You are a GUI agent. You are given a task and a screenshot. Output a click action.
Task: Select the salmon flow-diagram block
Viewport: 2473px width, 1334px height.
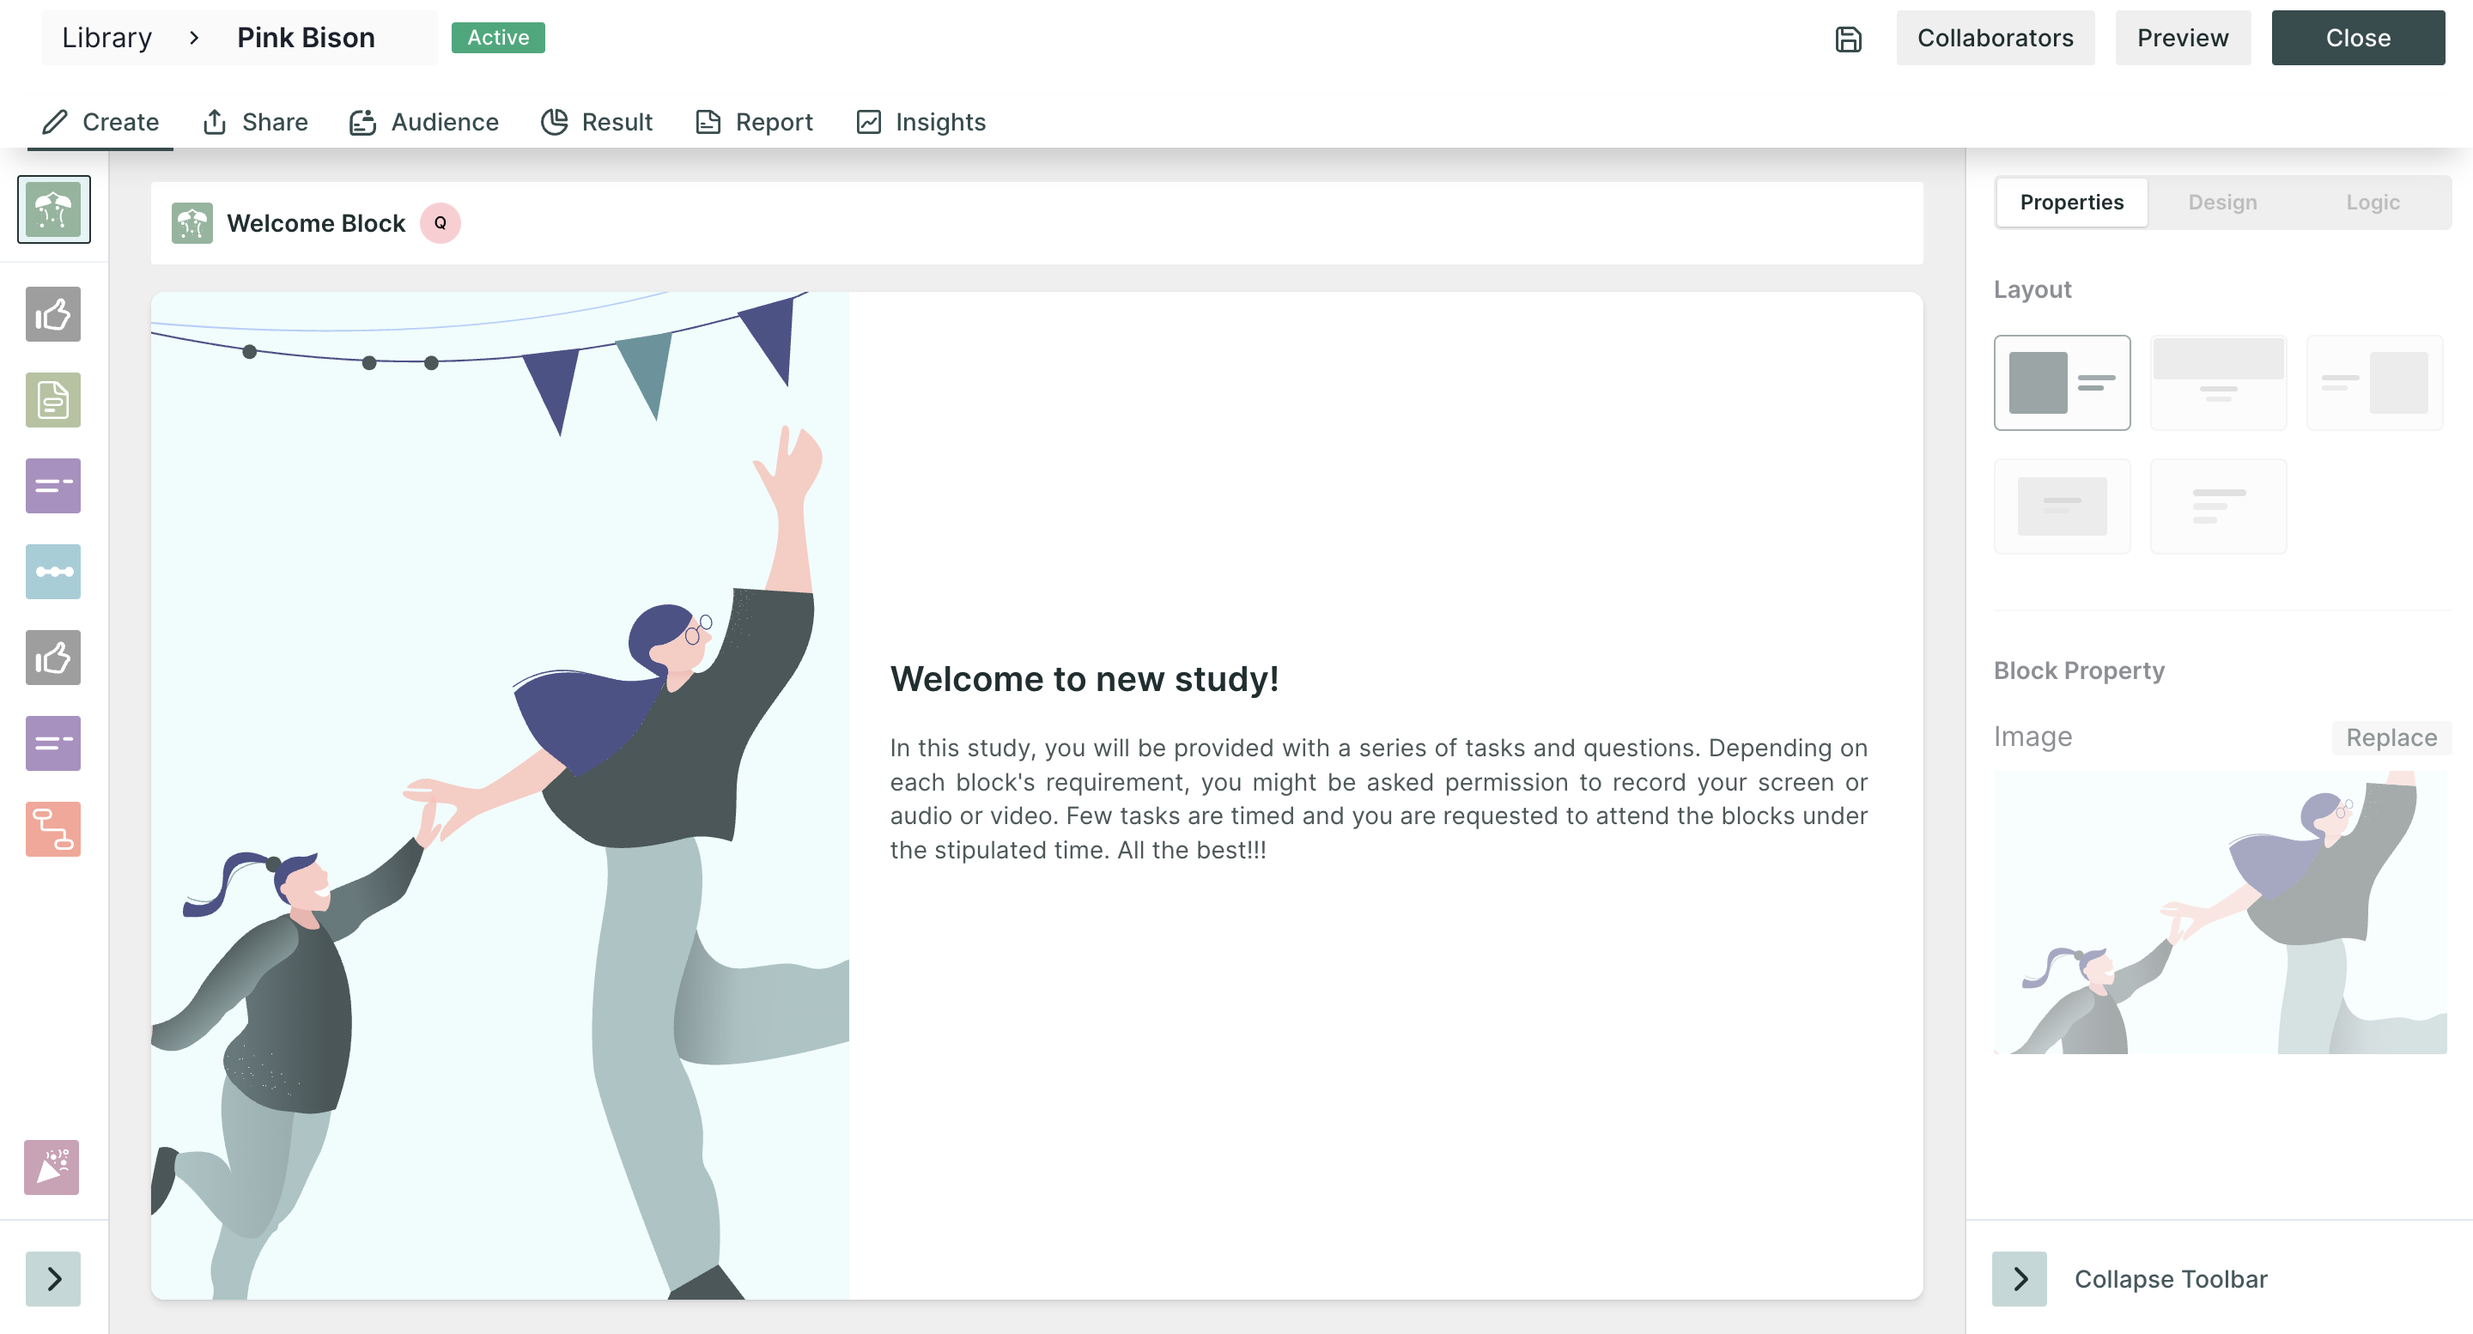52,829
